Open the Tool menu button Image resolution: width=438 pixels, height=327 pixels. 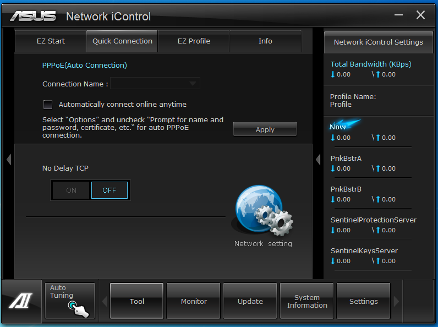point(137,301)
